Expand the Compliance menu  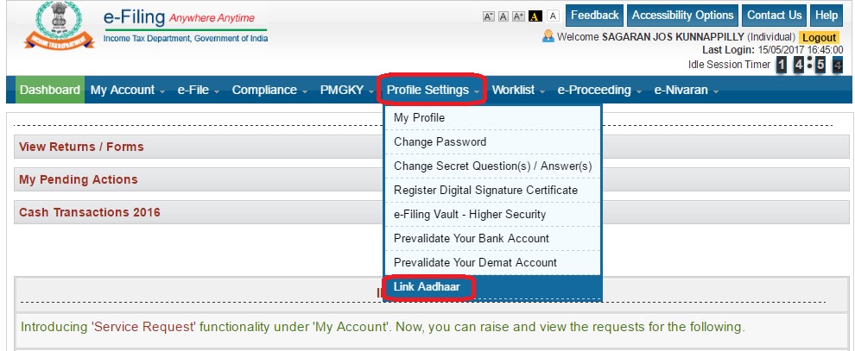coord(269,91)
